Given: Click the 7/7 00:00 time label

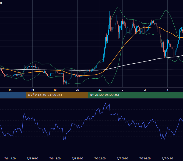Looking at the screenshot, I should click(x=122, y=158).
